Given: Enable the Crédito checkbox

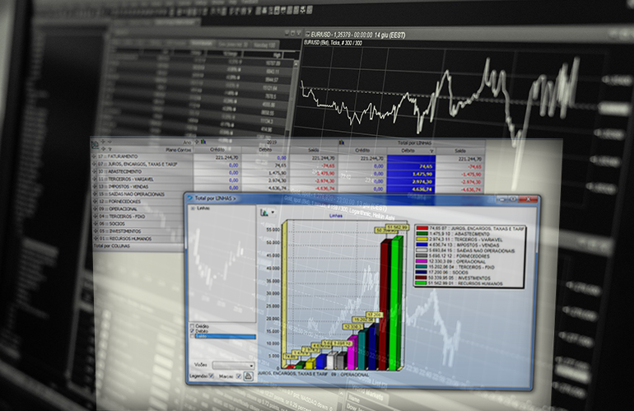Looking at the screenshot, I should point(193,325).
